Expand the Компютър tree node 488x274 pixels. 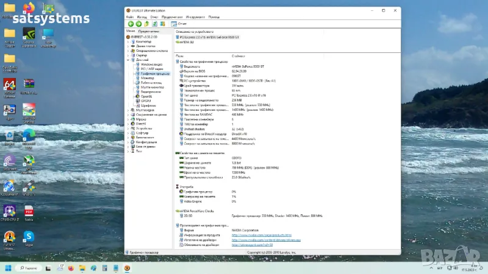pyautogui.click(x=127, y=41)
